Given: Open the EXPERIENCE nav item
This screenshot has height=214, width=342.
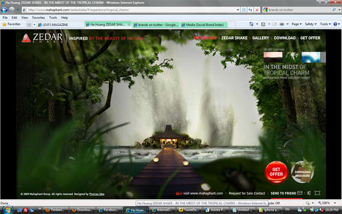Looking at the screenshot, I should pos(205,38).
